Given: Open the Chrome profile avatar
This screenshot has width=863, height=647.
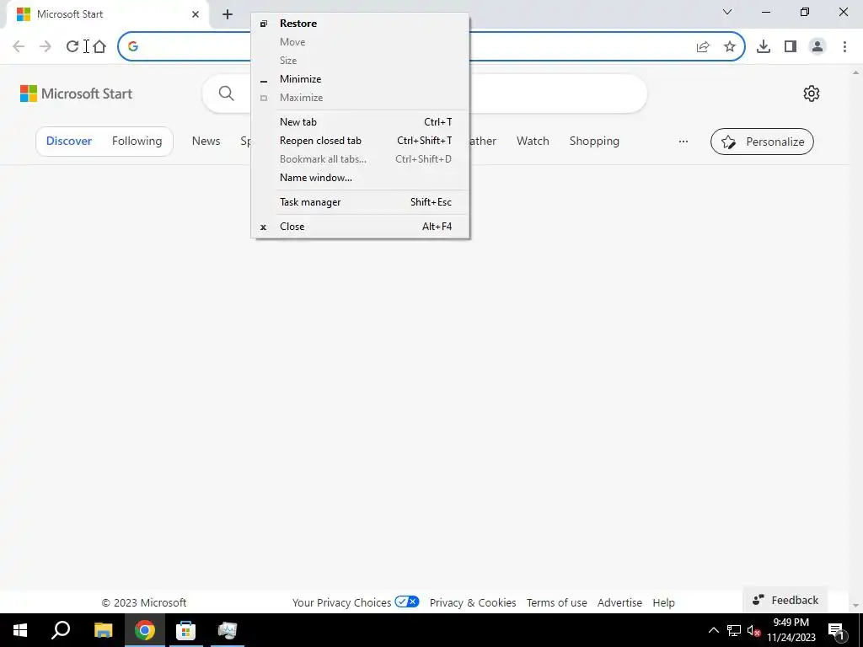Looking at the screenshot, I should pos(817,47).
